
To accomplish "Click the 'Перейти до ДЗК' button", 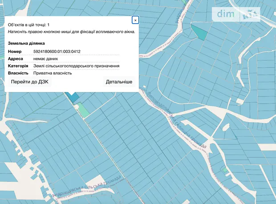I will 31,82.
